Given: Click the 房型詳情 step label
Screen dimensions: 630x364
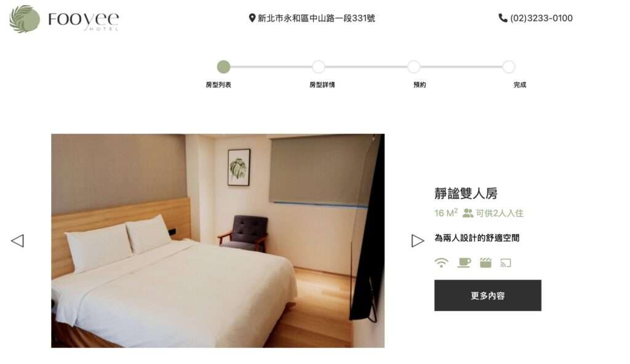Looking at the screenshot, I should click(322, 84).
